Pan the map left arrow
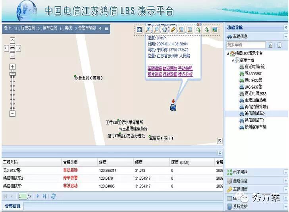Screen dimensions: 289x212 click(6, 48)
